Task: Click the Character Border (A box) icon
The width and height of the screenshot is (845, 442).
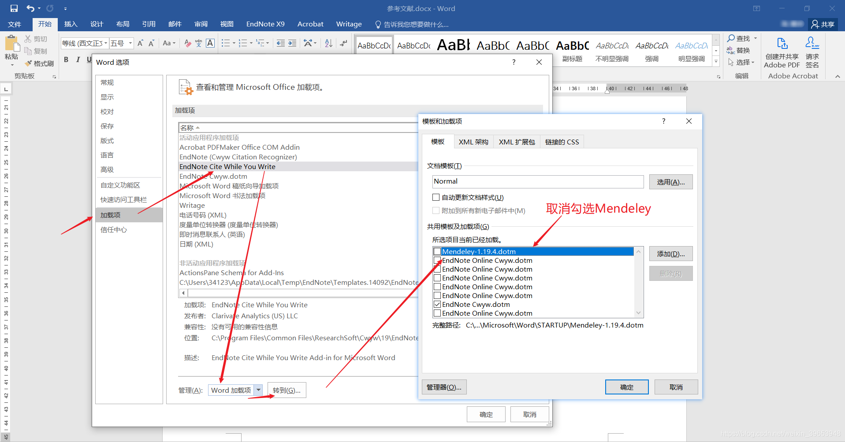Action: point(210,43)
